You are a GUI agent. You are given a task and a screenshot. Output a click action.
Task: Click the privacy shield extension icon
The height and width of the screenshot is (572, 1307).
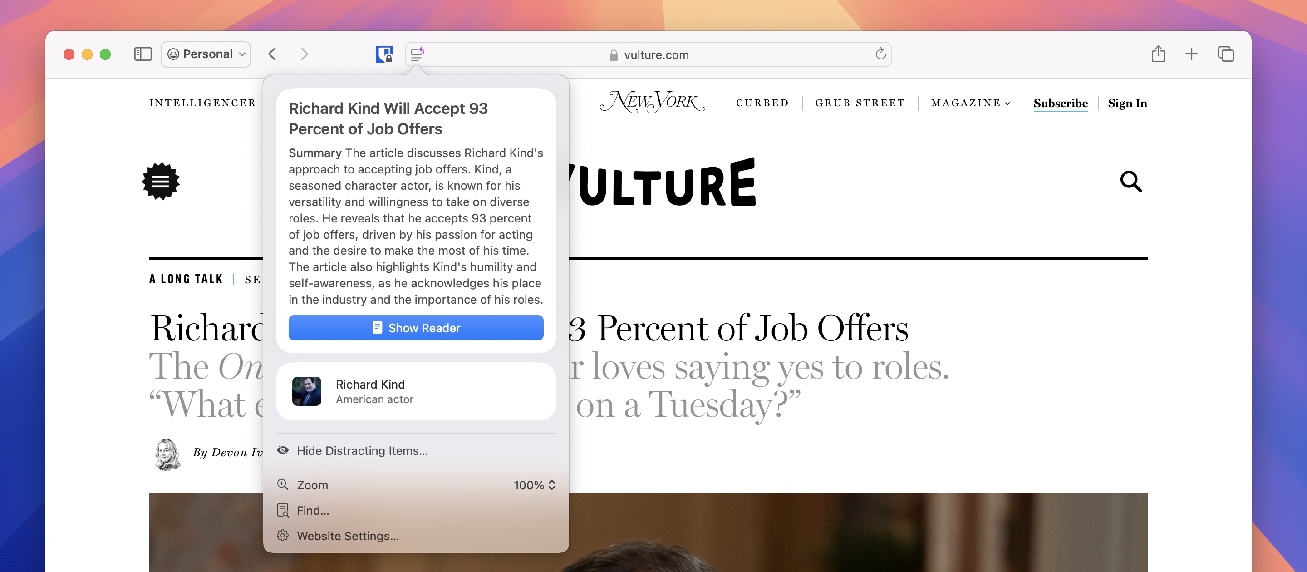pyautogui.click(x=384, y=54)
